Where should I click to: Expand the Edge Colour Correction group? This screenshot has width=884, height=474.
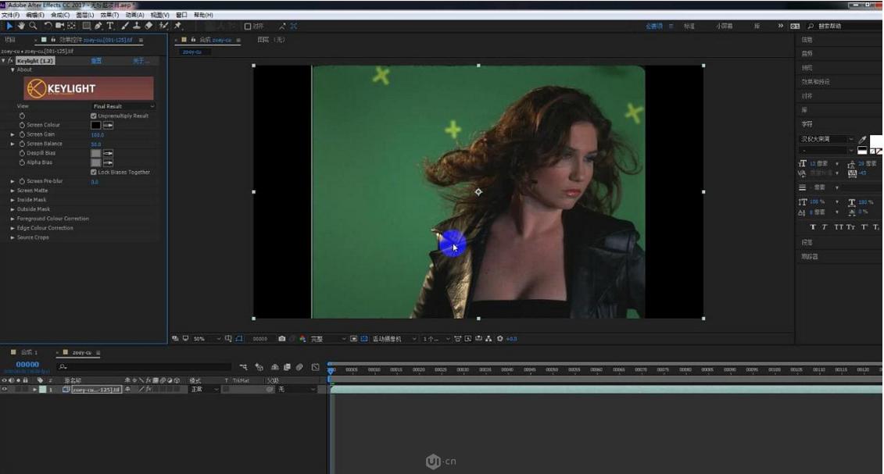pyautogui.click(x=13, y=228)
